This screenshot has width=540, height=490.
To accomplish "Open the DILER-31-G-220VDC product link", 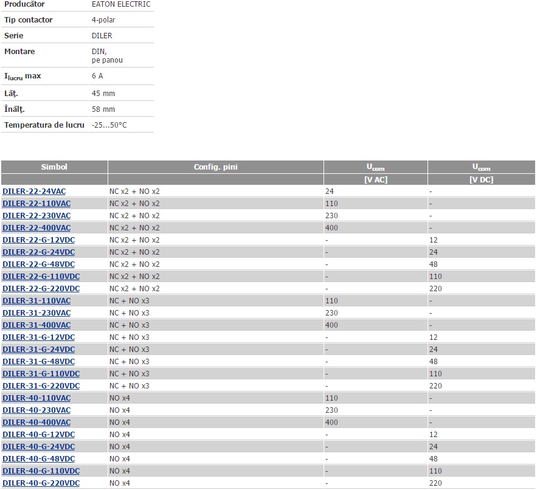I will click(x=41, y=386).
